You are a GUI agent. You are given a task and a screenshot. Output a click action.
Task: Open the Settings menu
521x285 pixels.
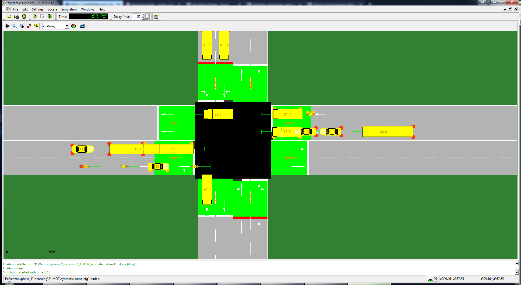[38, 9]
